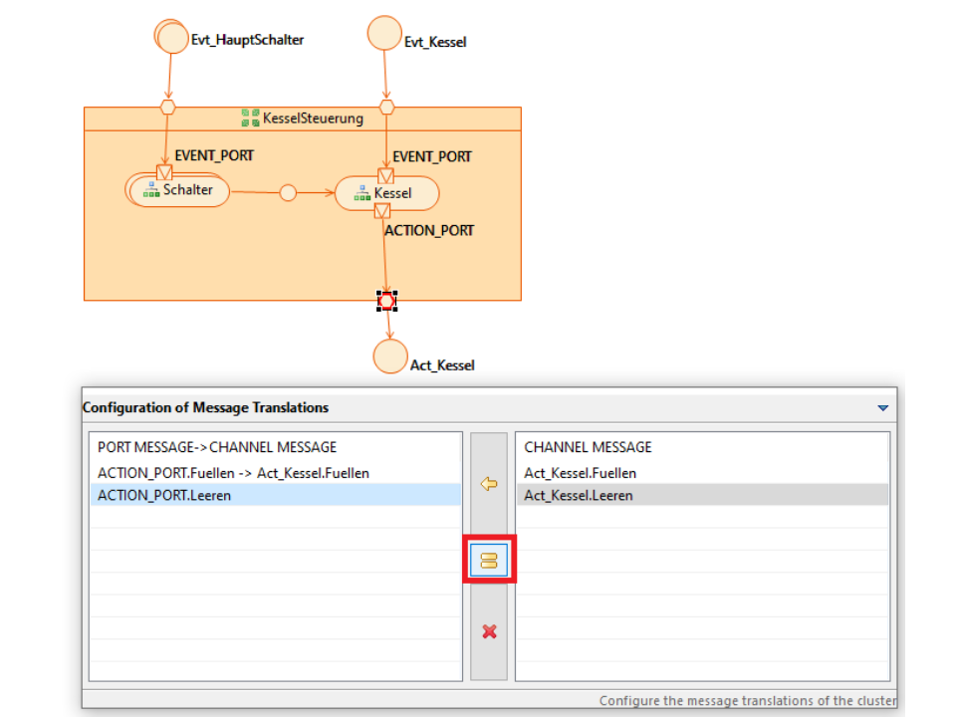Click the highlighted merge messages button

tap(488, 561)
